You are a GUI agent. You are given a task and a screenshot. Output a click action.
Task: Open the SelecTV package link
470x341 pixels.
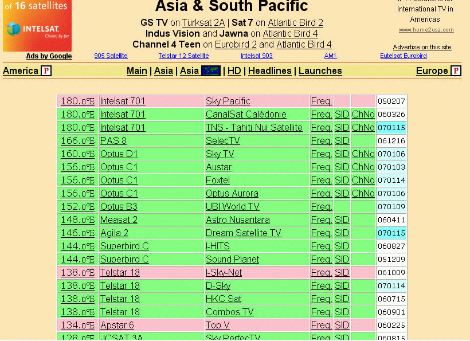pyautogui.click(x=223, y=141)
